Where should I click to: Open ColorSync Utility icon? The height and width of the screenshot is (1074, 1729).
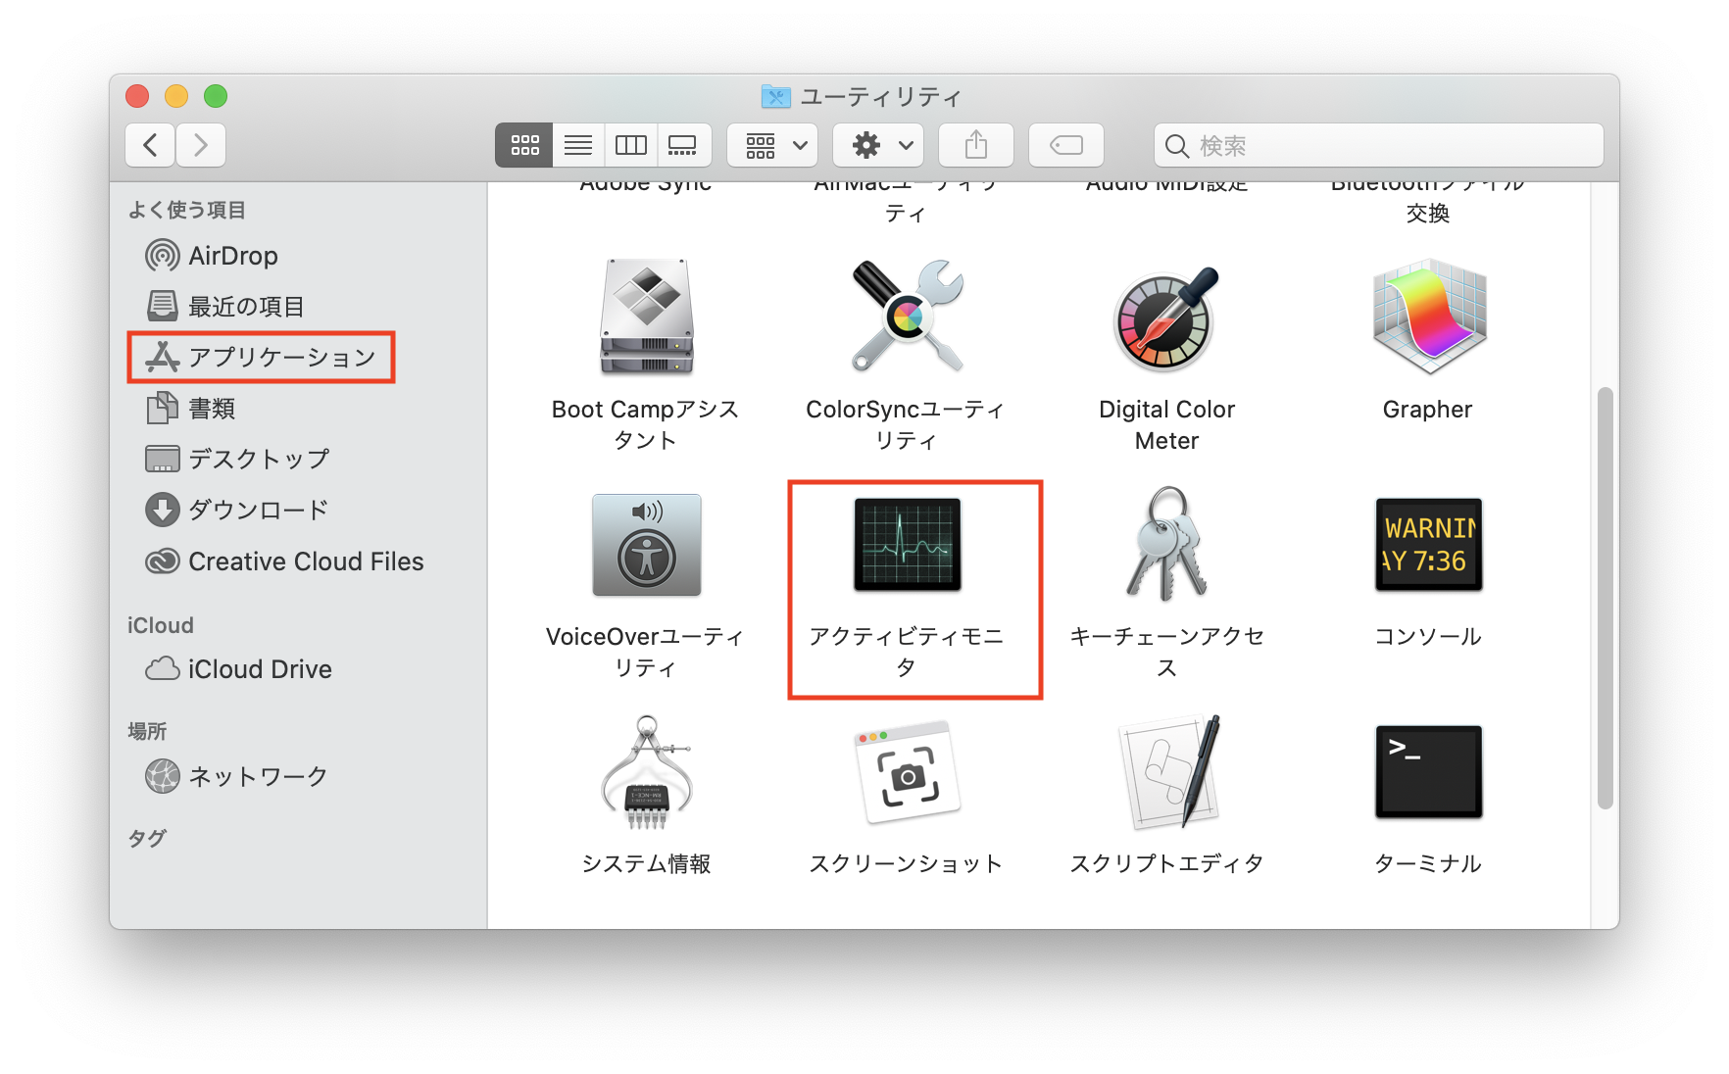(x=907, y=317)
